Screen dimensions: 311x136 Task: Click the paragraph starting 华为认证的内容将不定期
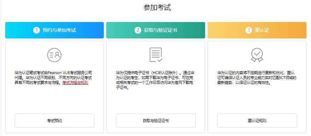(257, 78)
